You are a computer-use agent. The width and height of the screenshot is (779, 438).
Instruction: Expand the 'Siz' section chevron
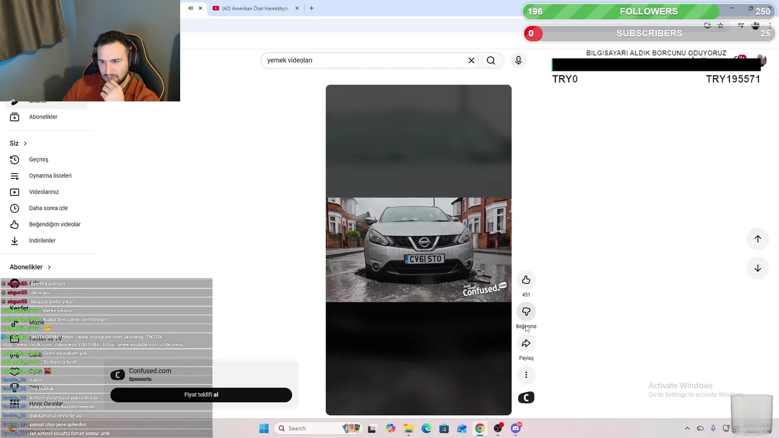click(25, 144)
